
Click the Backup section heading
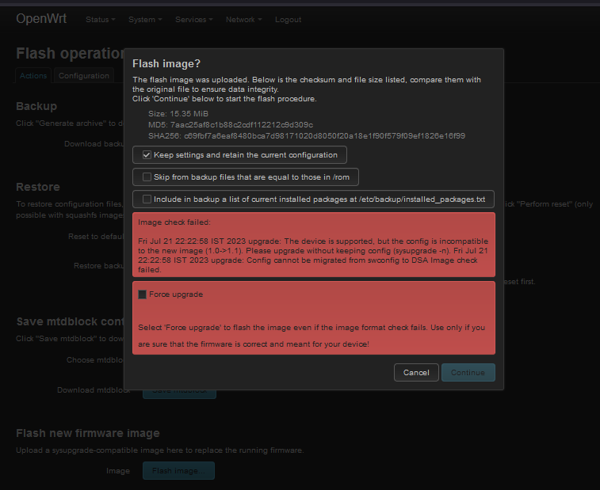[x=36, y=106]
